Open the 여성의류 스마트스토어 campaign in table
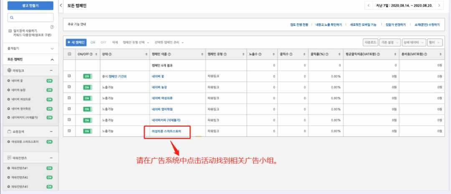The width and height of the screenshot is (451, 194). (x=167, y=131)
